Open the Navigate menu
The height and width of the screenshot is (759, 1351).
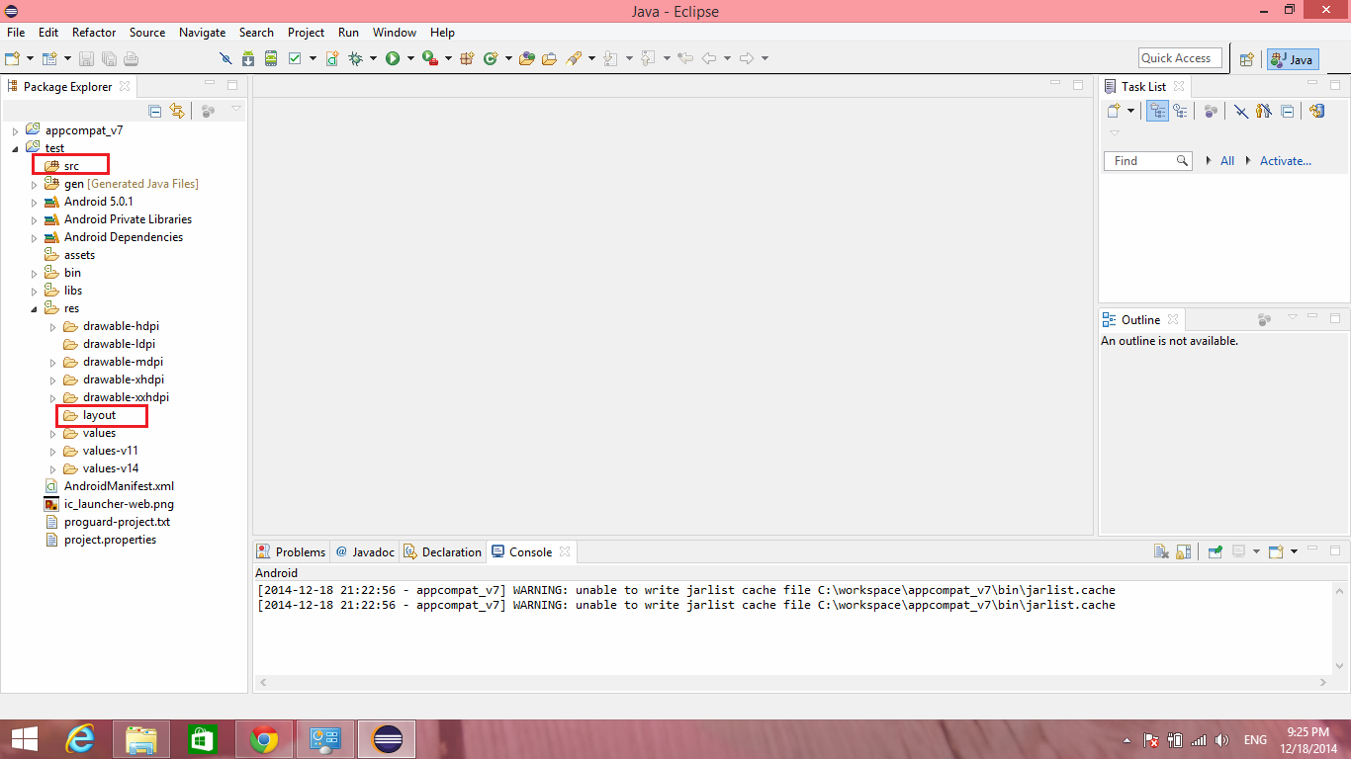[202, 33]
